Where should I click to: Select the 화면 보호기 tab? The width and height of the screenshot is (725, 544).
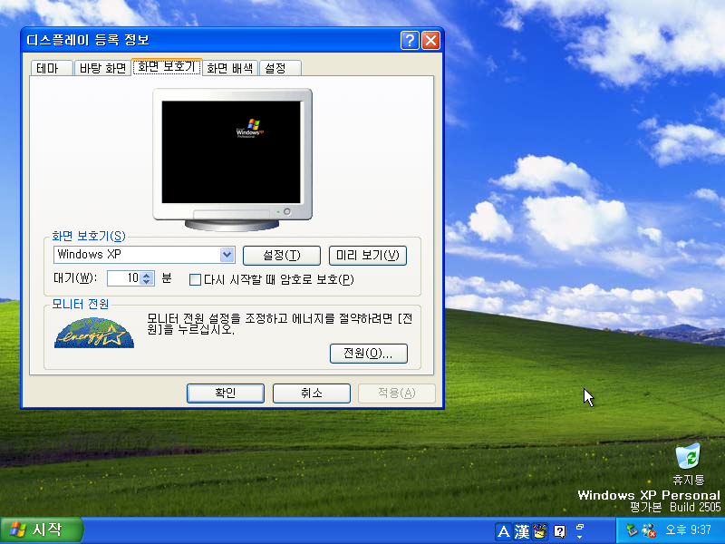[167, 66]
